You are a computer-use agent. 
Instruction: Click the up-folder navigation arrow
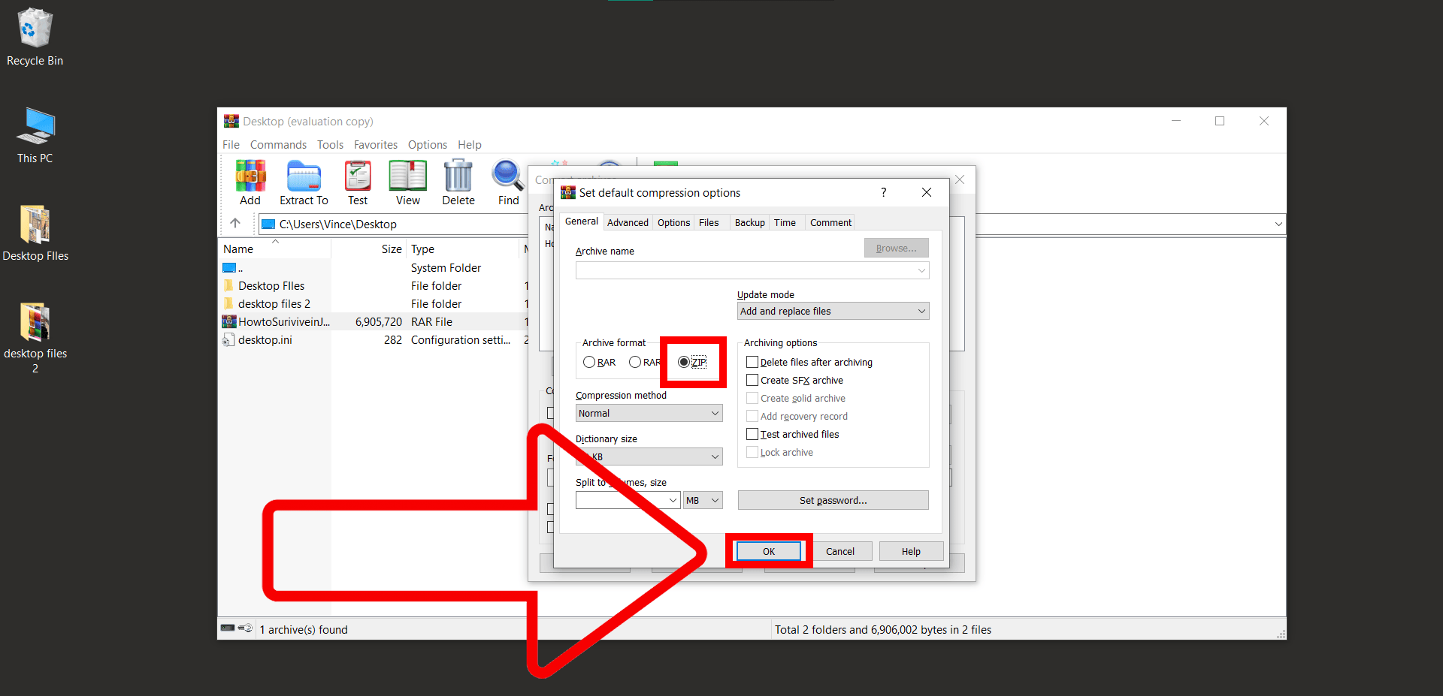pos(236,223)
